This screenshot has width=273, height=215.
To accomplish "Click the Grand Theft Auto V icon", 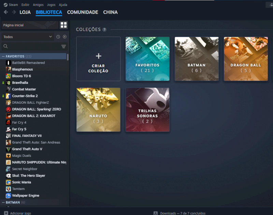I will [8, 149].
